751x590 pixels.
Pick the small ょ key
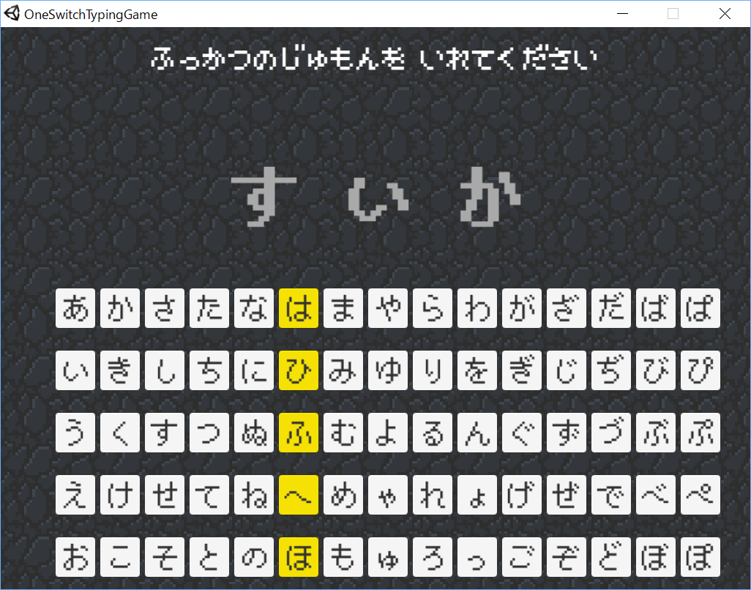pyautogui.click(x=477, y=495)
